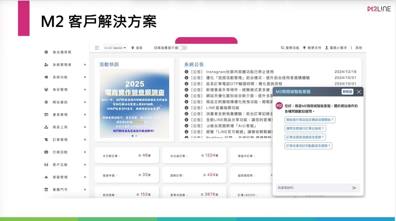Expand 會員管理 submenu arrow
Screen dimensions: 396x221
tap(85, 115)
